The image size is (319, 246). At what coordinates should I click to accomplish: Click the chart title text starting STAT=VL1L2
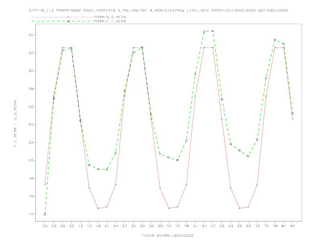point(158,10)
